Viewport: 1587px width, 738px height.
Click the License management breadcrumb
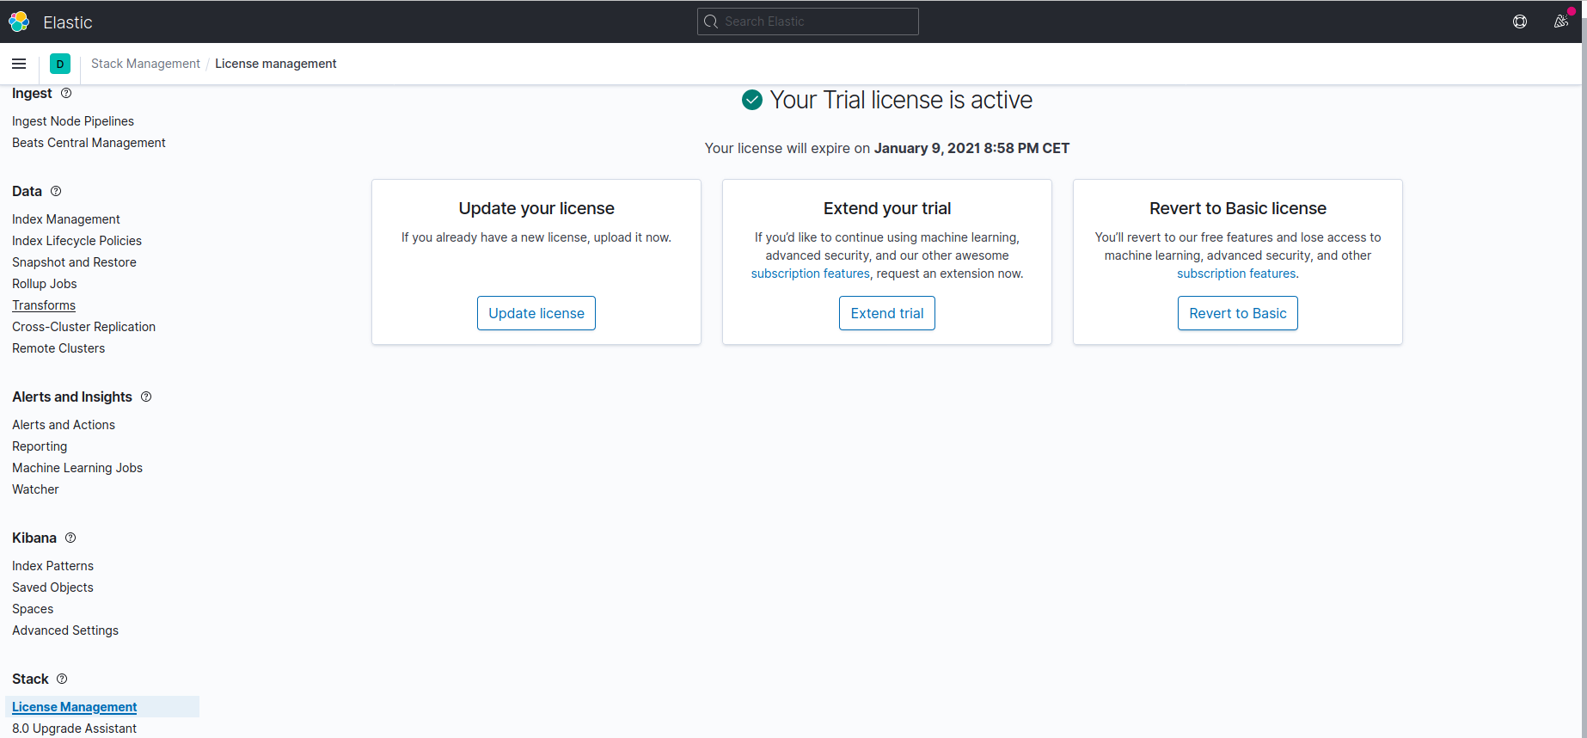pyautogui.click(x=276, y=64)
